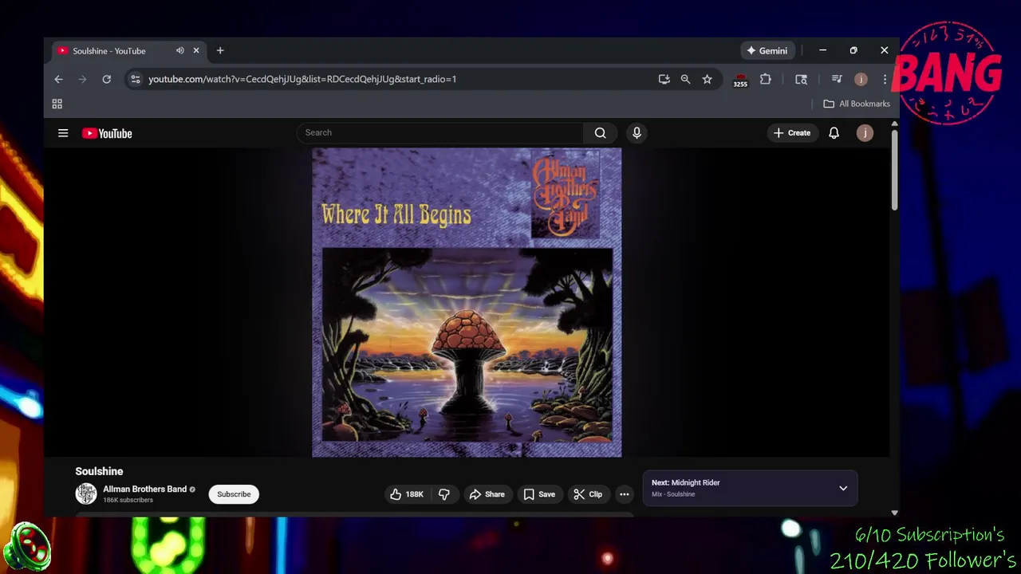Open the YouTube account avatar menu
This screenshot has height=574, width=1021.
[865, 133]
